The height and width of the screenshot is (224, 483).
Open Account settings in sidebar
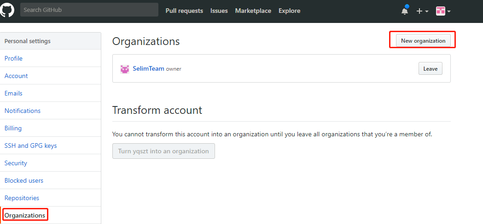[x=16, y=76]
